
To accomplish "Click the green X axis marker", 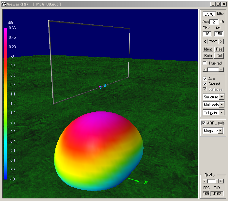I will tap(146, 182).
